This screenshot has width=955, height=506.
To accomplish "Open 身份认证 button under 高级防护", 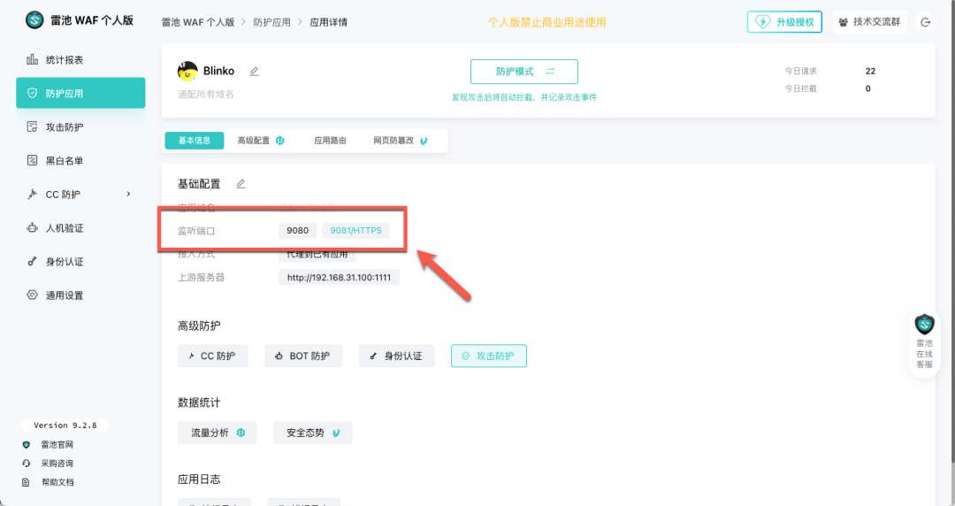I will click(x=396, y=356).
